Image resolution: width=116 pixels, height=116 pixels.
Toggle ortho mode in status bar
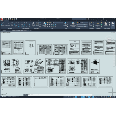pyautogui.click(x=74, y=97)
